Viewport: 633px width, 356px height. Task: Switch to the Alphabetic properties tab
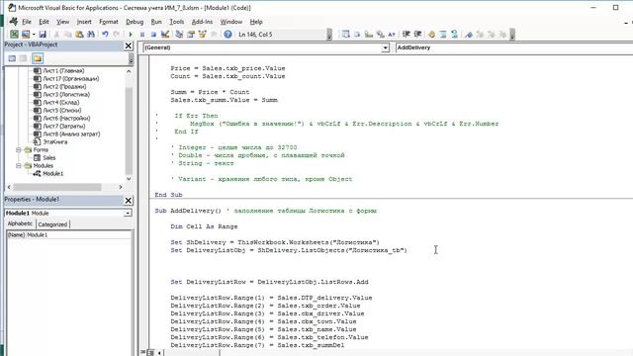tap(20, 223)
